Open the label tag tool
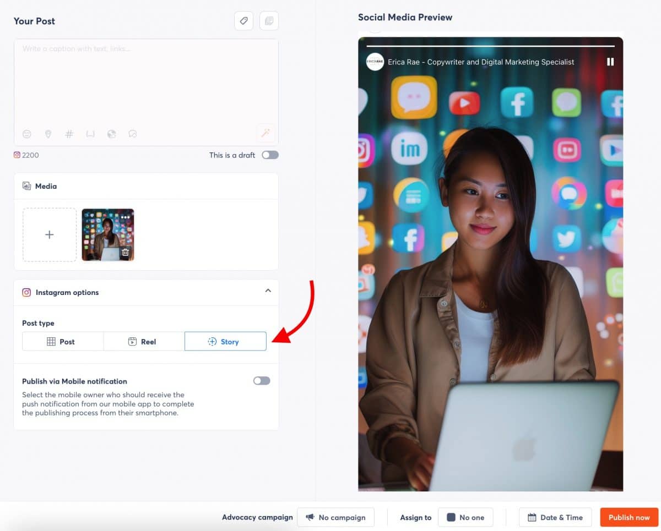This screenshot has height=531, width=661. [243, 20]
